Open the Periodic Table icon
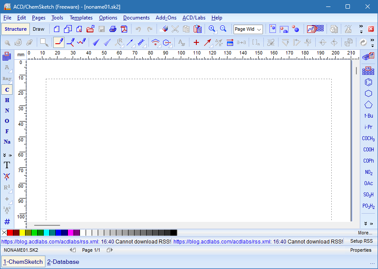The width and height of the screenshot is (378, 269). [x=7, y=56]
